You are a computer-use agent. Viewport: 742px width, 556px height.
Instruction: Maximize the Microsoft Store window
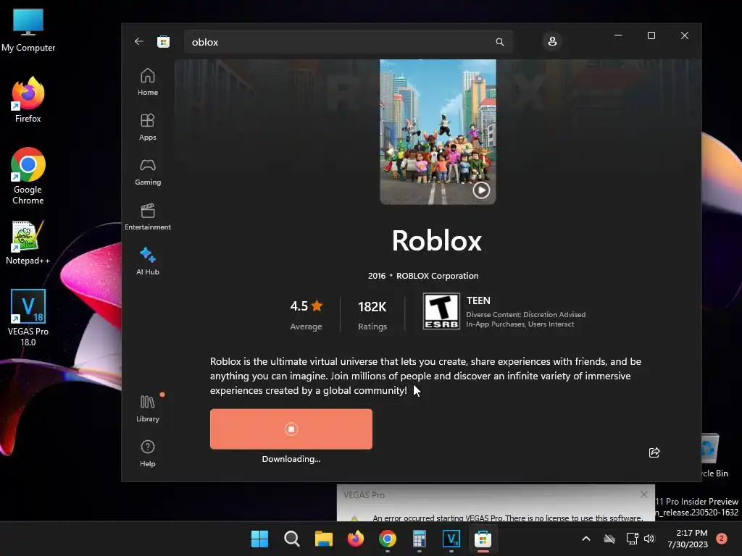tap(651, 35)
